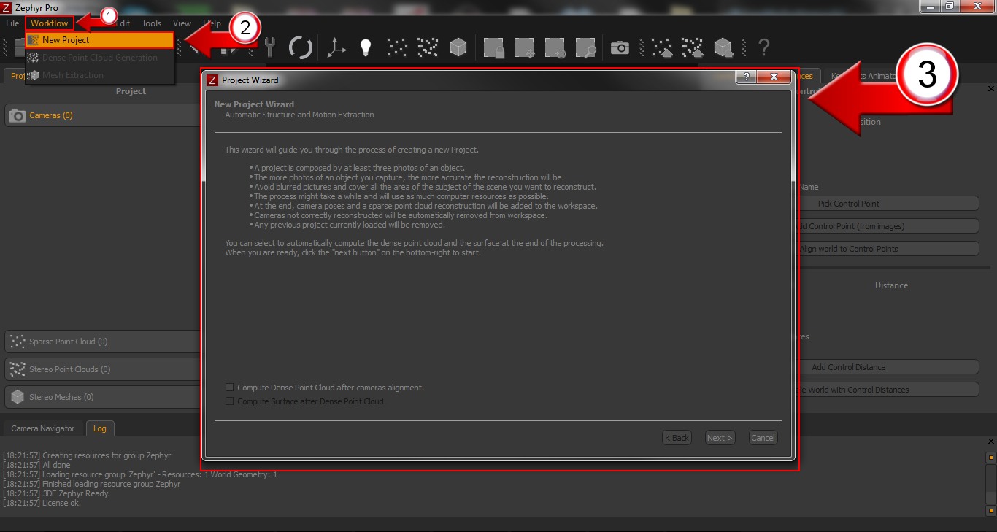Click the icon beside Stereo Point Clouds (0)
The width and height of the screenshot is (997, 532).
click(x=18, y=369)
